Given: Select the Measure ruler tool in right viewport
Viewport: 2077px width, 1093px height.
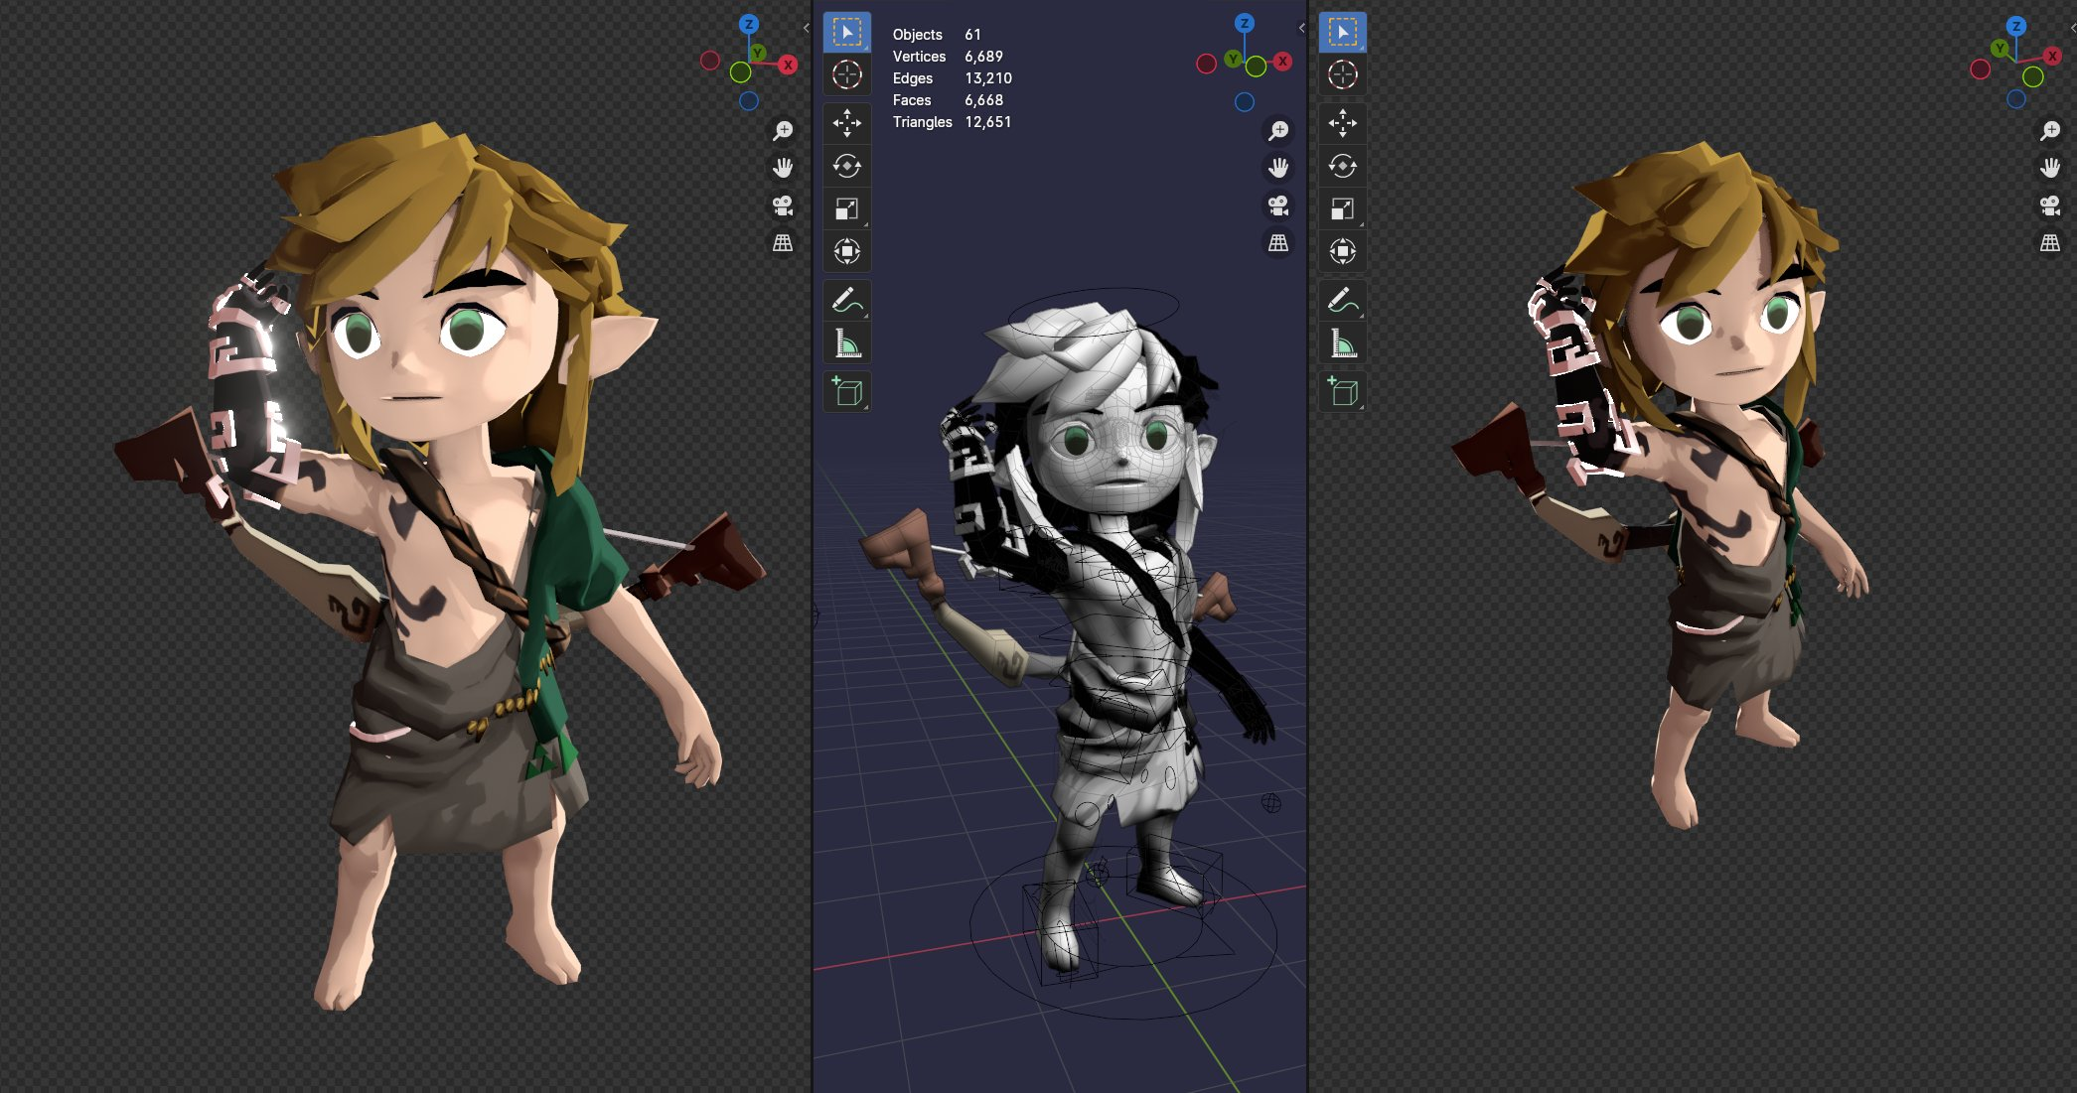Looking at the screenshot, I should (x=1342, y=343).
